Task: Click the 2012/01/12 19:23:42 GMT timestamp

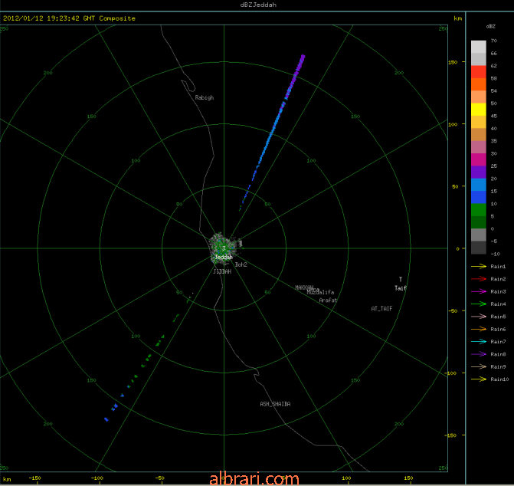Action: 49,18
